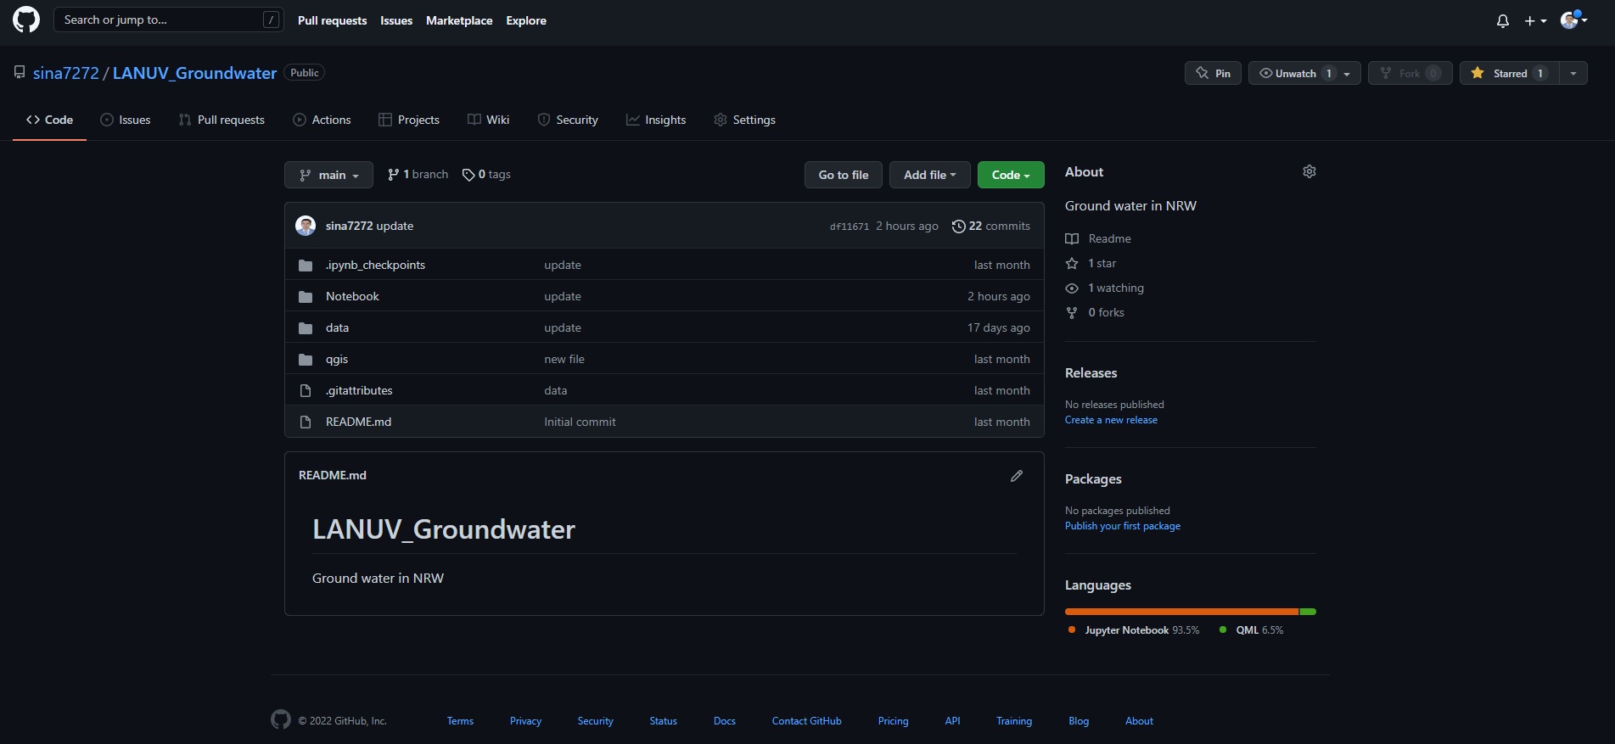This screenshot has width=1615, height=744.
Task: Open the Actions tab
Action: click(x=322, y=120)
